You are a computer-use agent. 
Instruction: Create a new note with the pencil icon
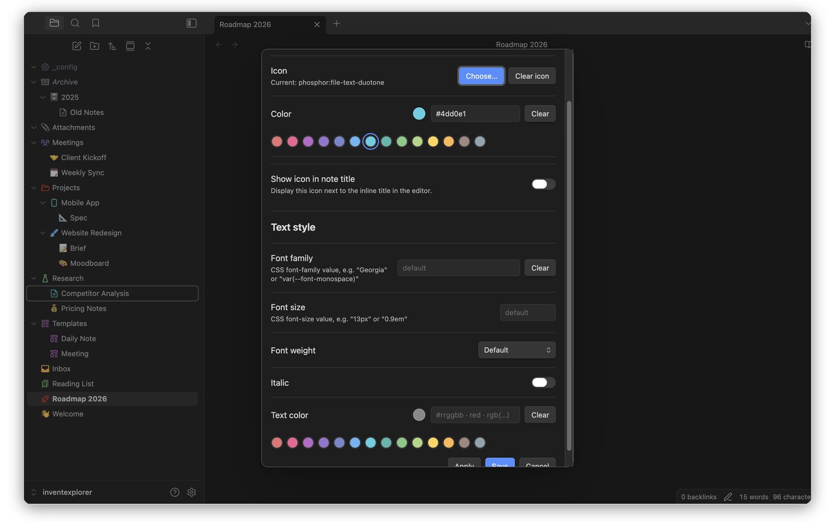[x=77, y=46]
